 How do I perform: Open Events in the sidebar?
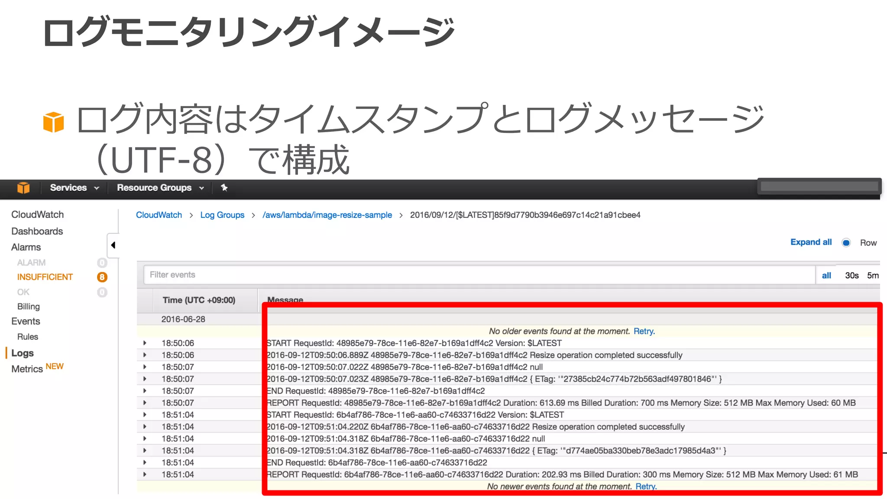click(x=26, y=321)
